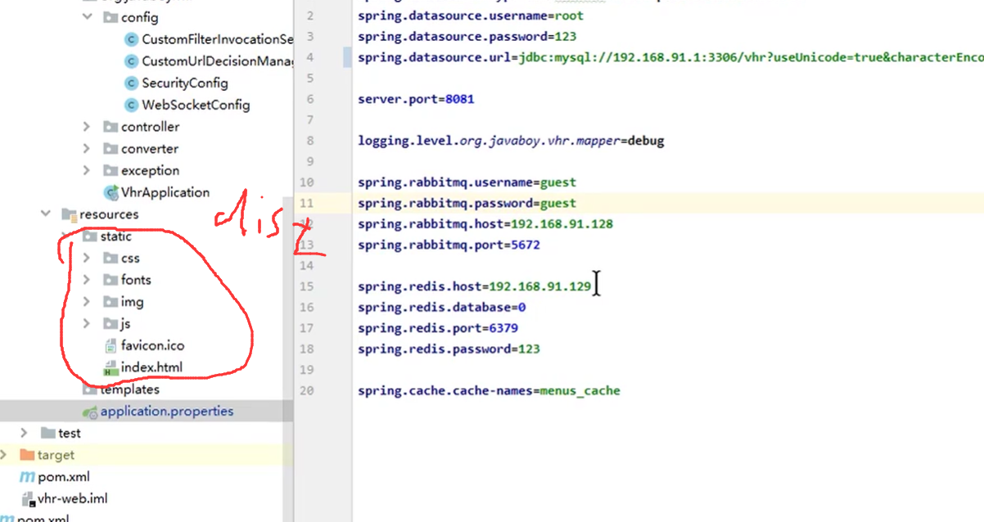Select resources folder name
Screen dimensions: 984x522
[109, 214]
